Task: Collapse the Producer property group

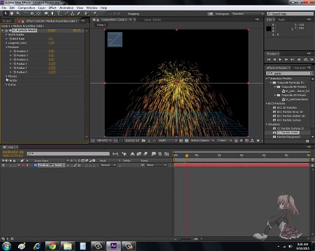Action: (x=6, y=47)
